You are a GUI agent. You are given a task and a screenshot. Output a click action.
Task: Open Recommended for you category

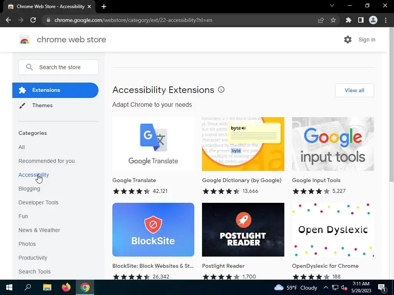47,161
